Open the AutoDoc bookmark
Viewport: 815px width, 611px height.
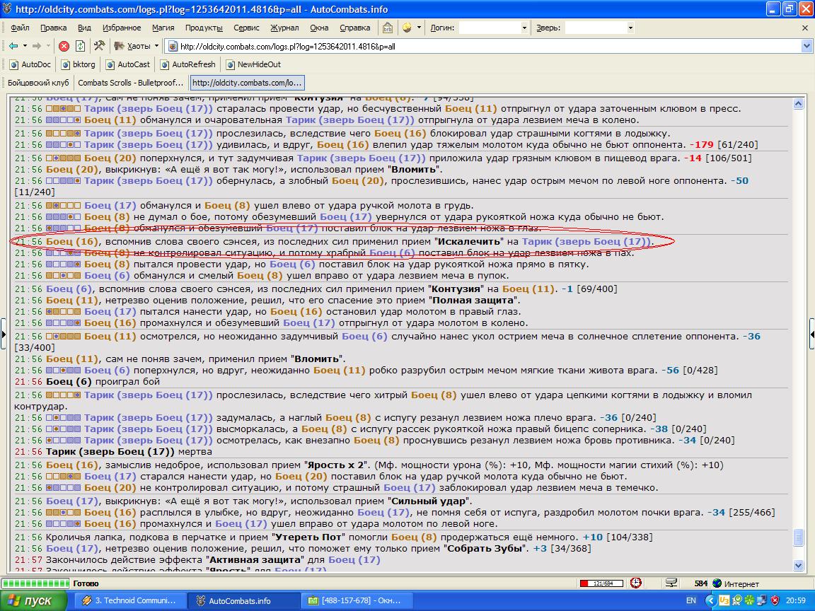point(30,64)
